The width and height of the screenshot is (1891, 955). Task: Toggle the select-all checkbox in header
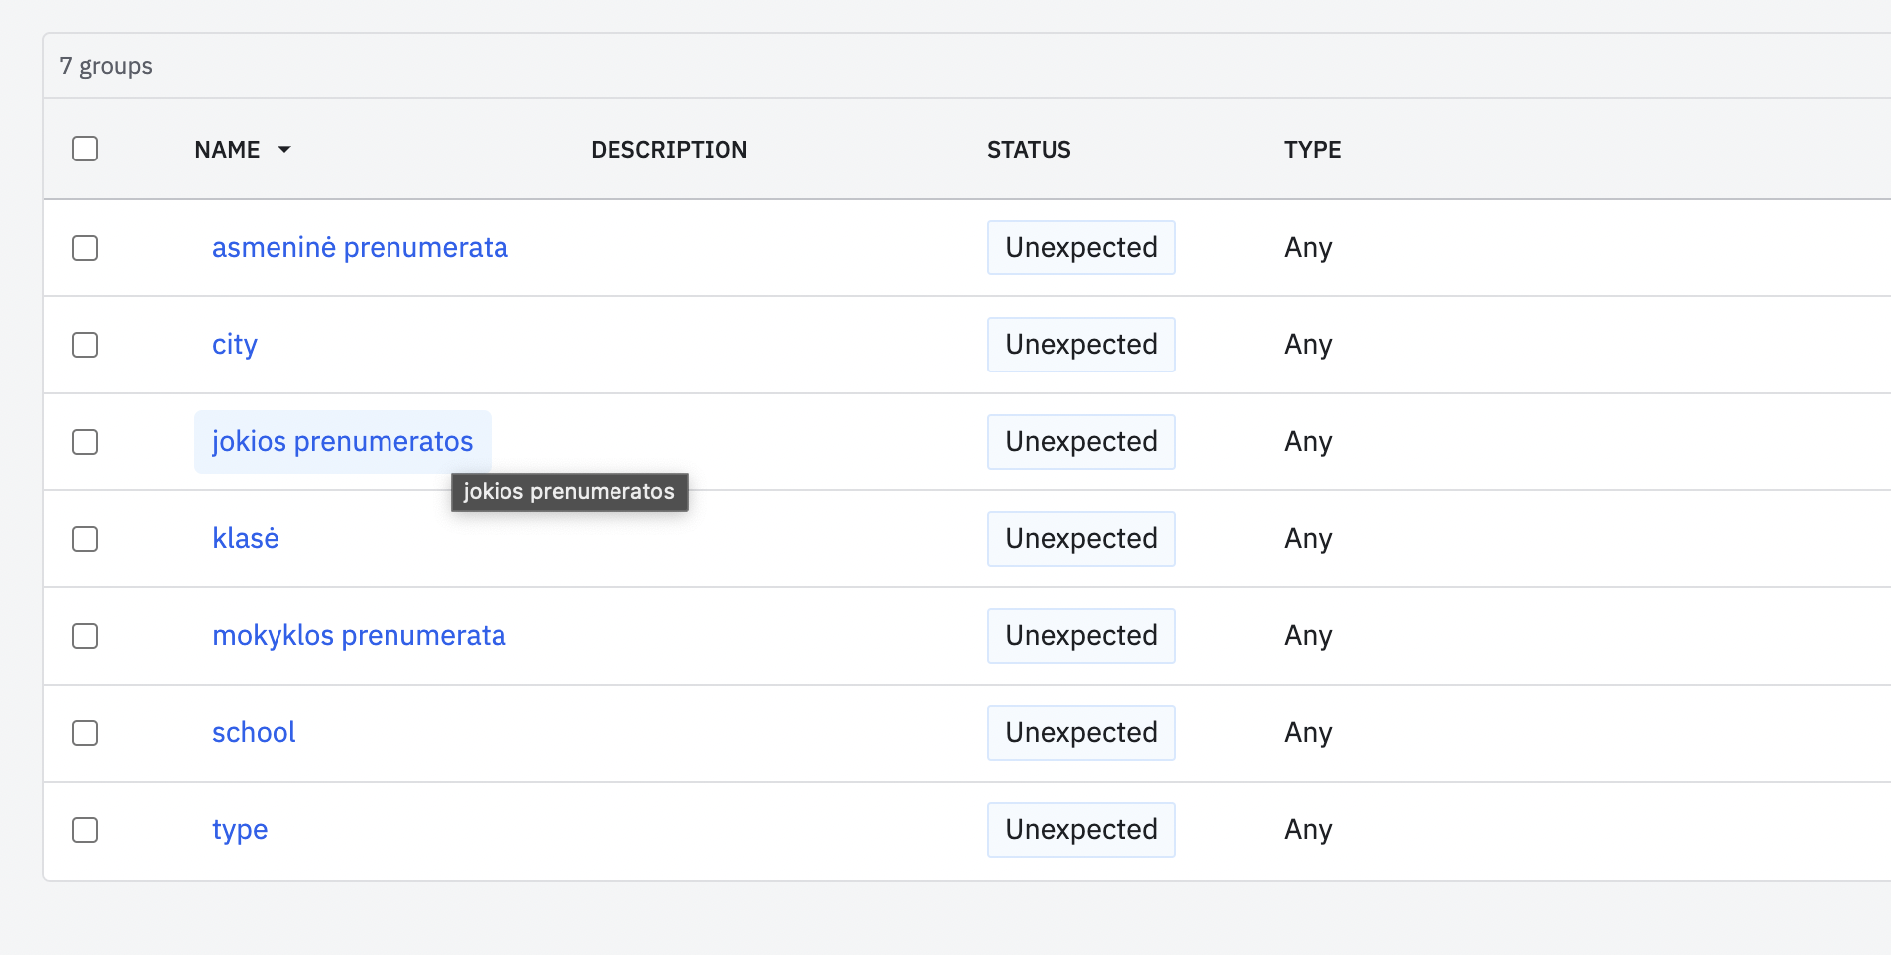85,149
